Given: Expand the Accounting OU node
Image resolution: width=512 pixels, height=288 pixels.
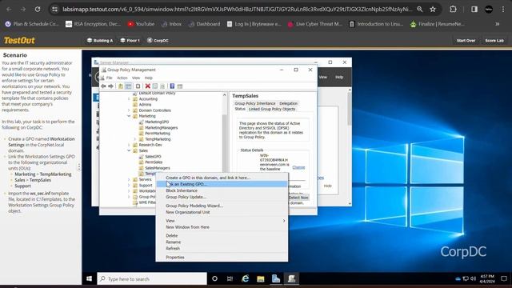Looking at the screenshot, I should [129, 99].
